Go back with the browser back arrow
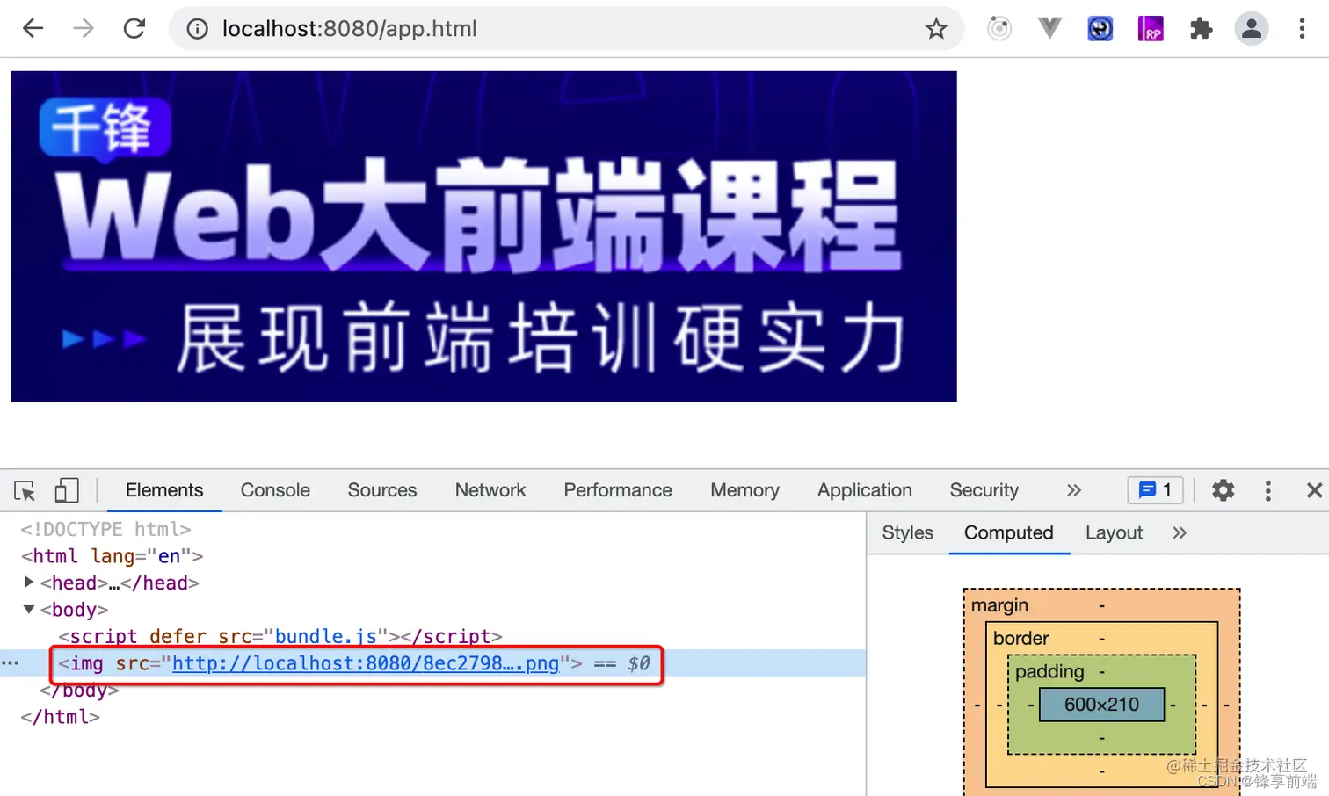The image size is (1329, 796). [x=33, y=28]
